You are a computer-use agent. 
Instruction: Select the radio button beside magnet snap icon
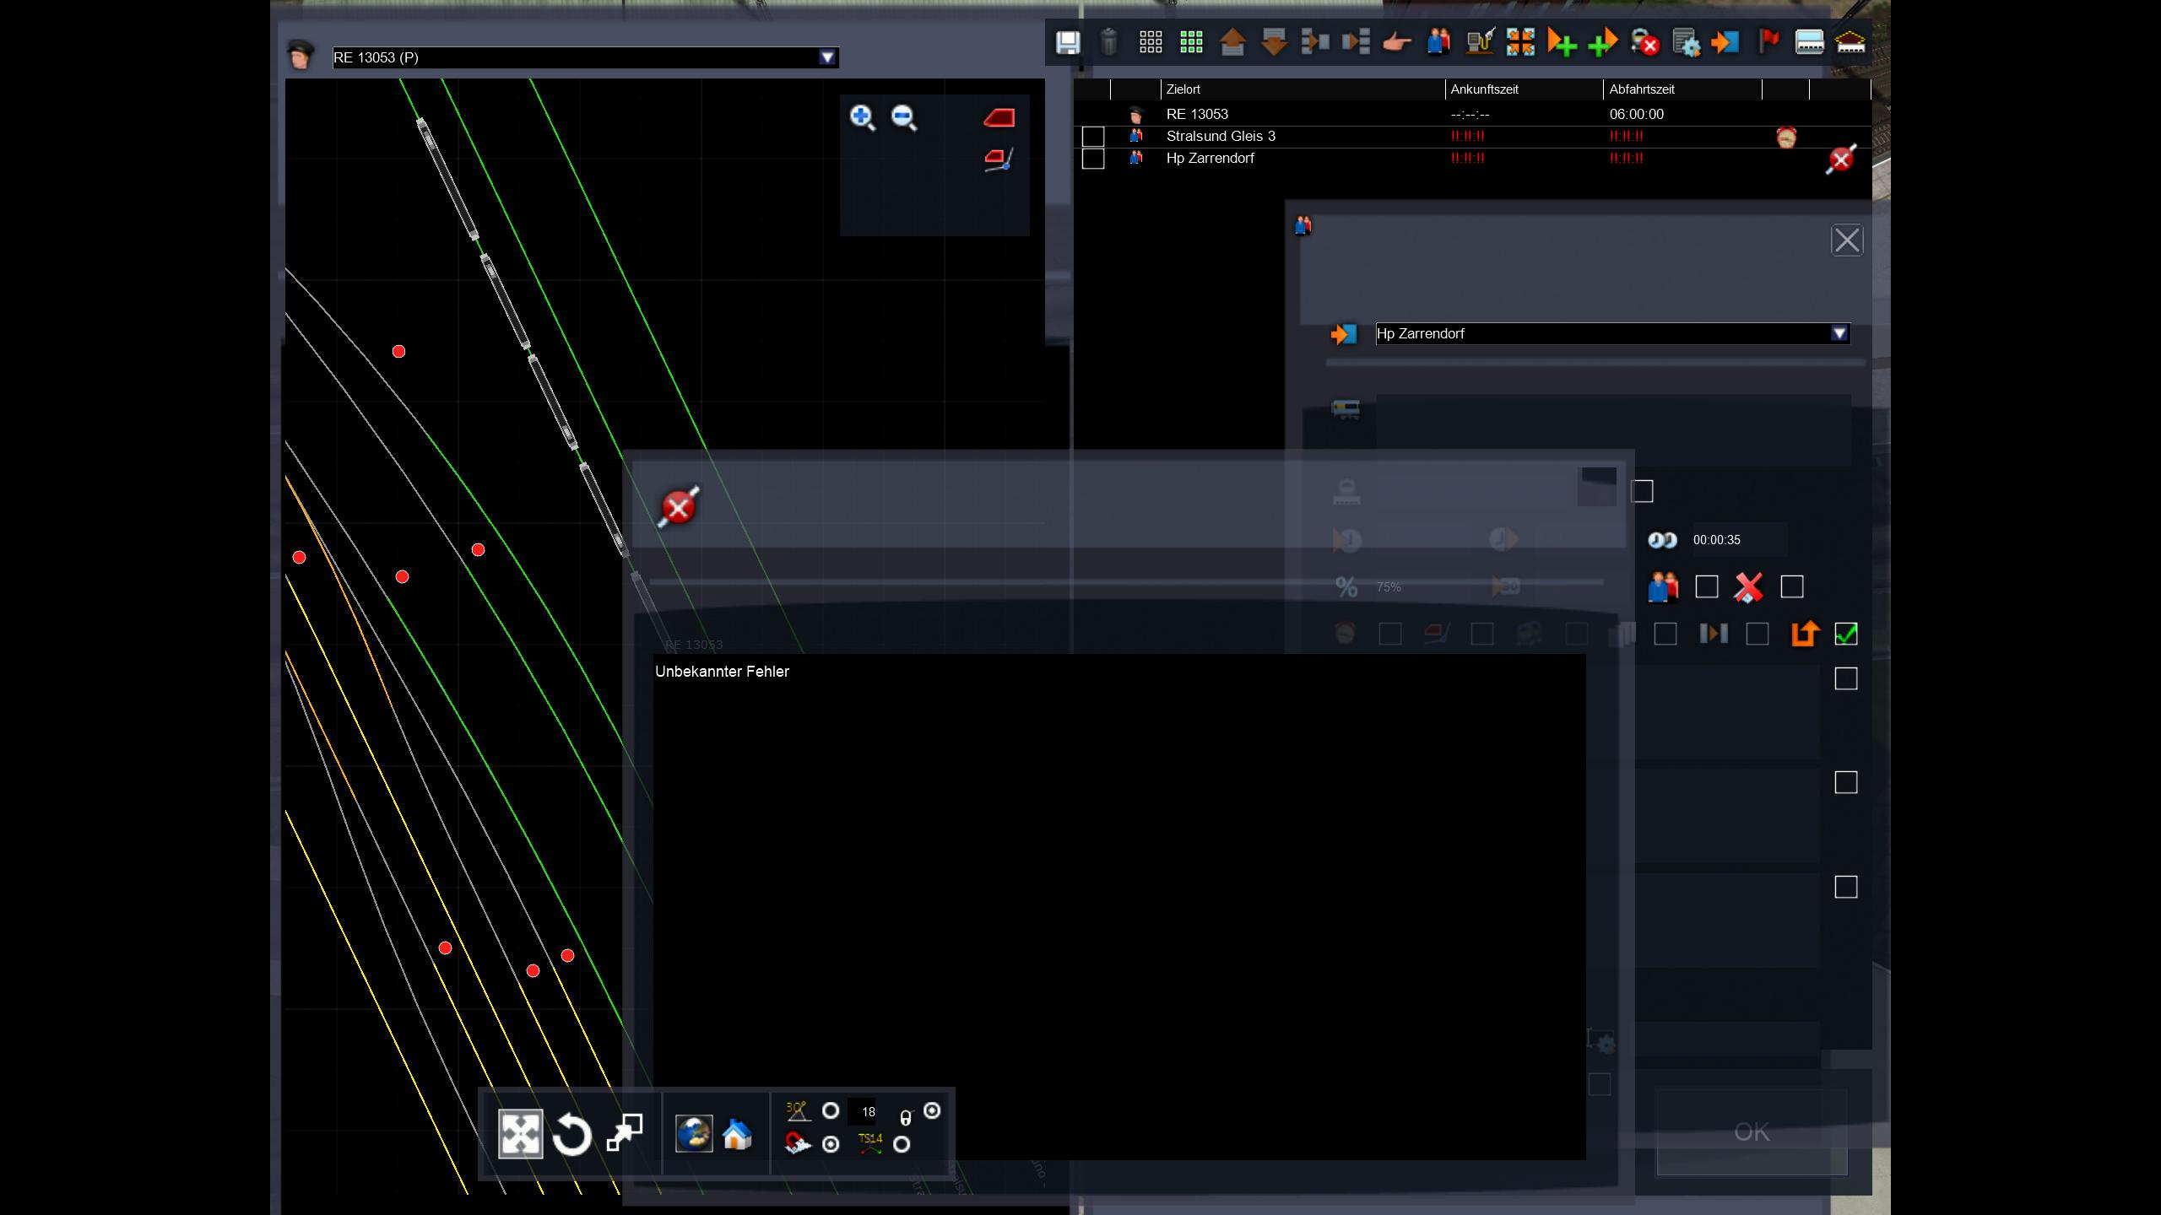coord(831,1144)
